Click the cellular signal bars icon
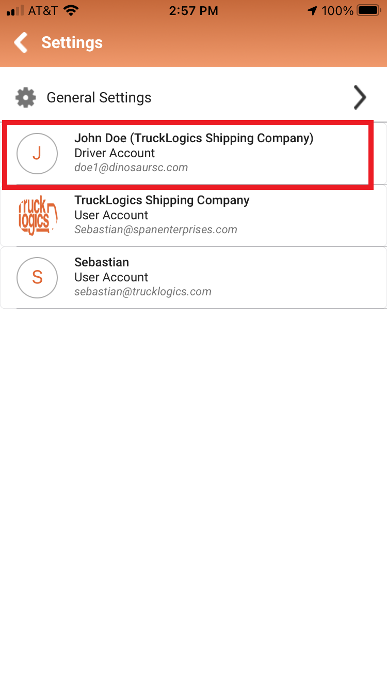387x690 pixels. tap(14, 10)
